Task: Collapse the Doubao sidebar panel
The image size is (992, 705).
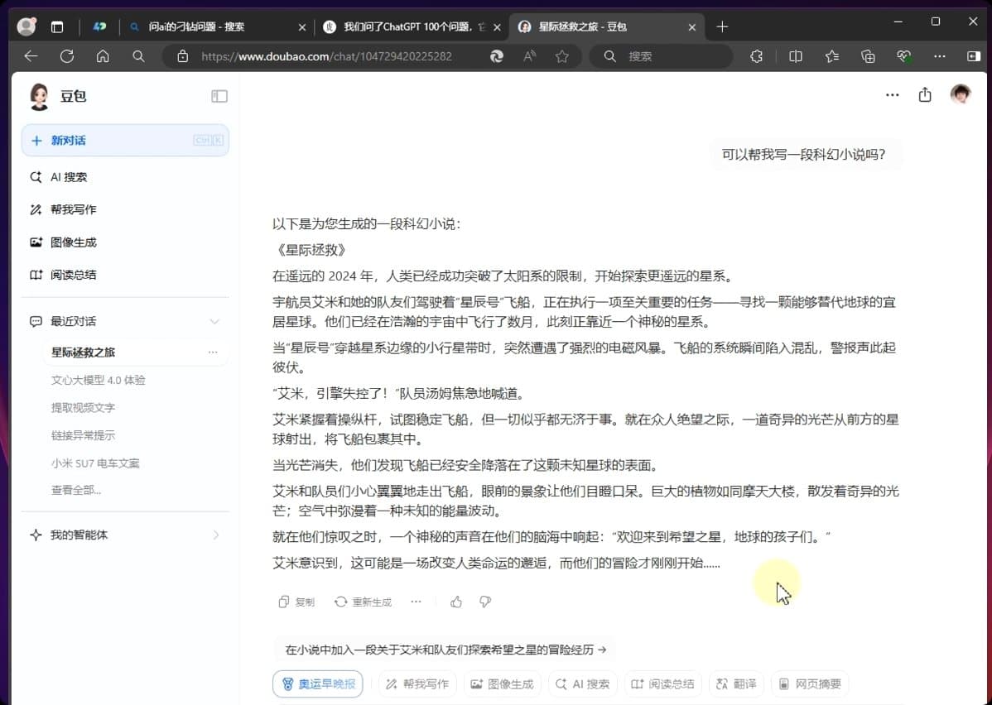Action: (x=219, y=97)
